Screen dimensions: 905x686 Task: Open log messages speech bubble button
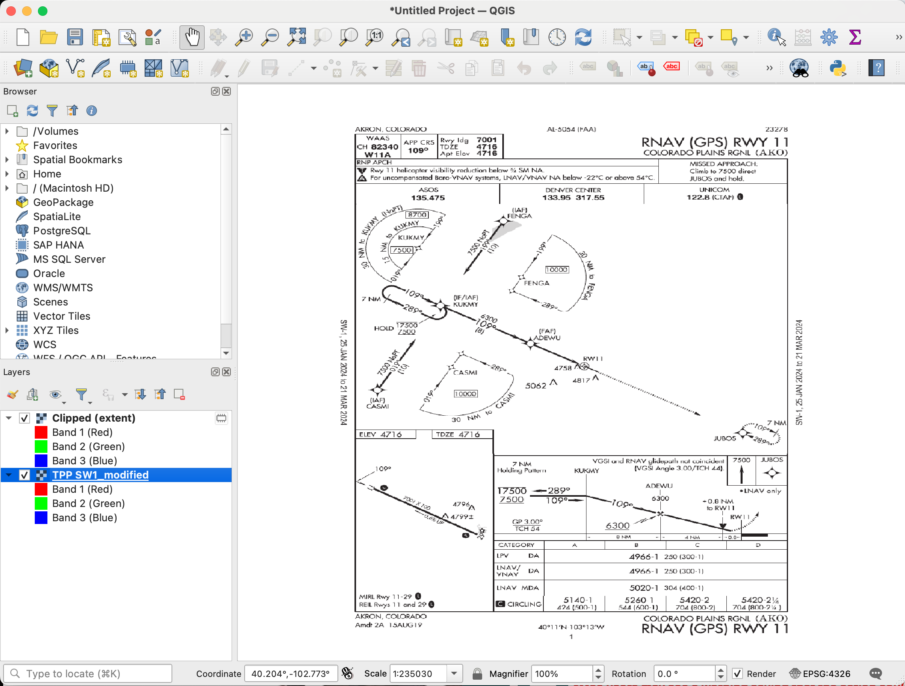[x=875, y=673]
